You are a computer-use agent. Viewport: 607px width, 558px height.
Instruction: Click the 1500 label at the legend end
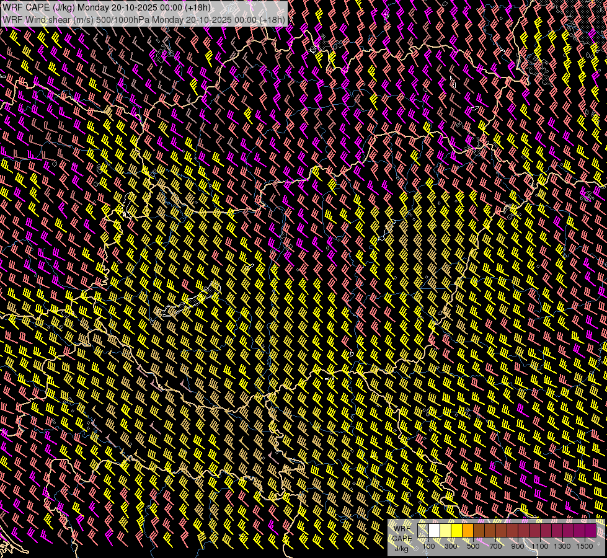coord(584,546)
